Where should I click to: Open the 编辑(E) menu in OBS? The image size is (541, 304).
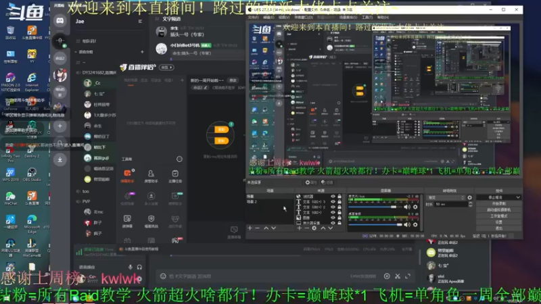(268, 18)
